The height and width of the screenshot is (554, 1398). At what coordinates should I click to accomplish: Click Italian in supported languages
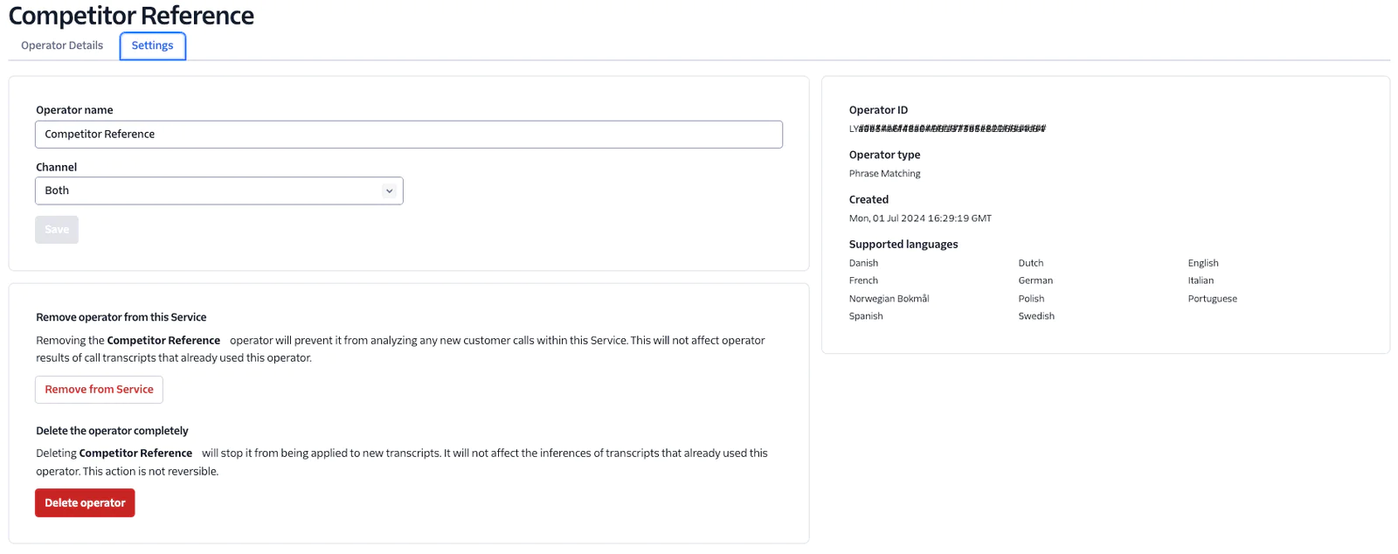(x=1201, y=280)
